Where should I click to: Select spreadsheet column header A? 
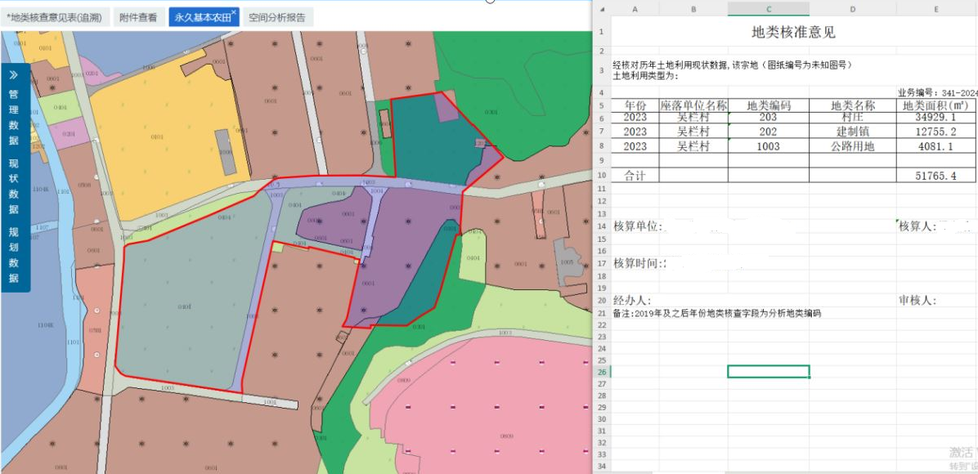point(635,9)
